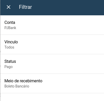Edit account filter showing PJBank
Screen dimensions: 104x101
coord(52,25)
